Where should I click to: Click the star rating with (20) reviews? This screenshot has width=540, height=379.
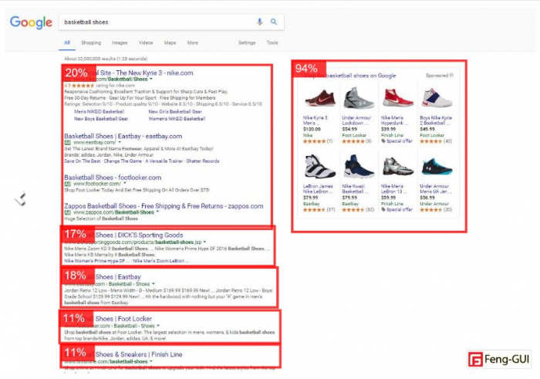(435, 209)
